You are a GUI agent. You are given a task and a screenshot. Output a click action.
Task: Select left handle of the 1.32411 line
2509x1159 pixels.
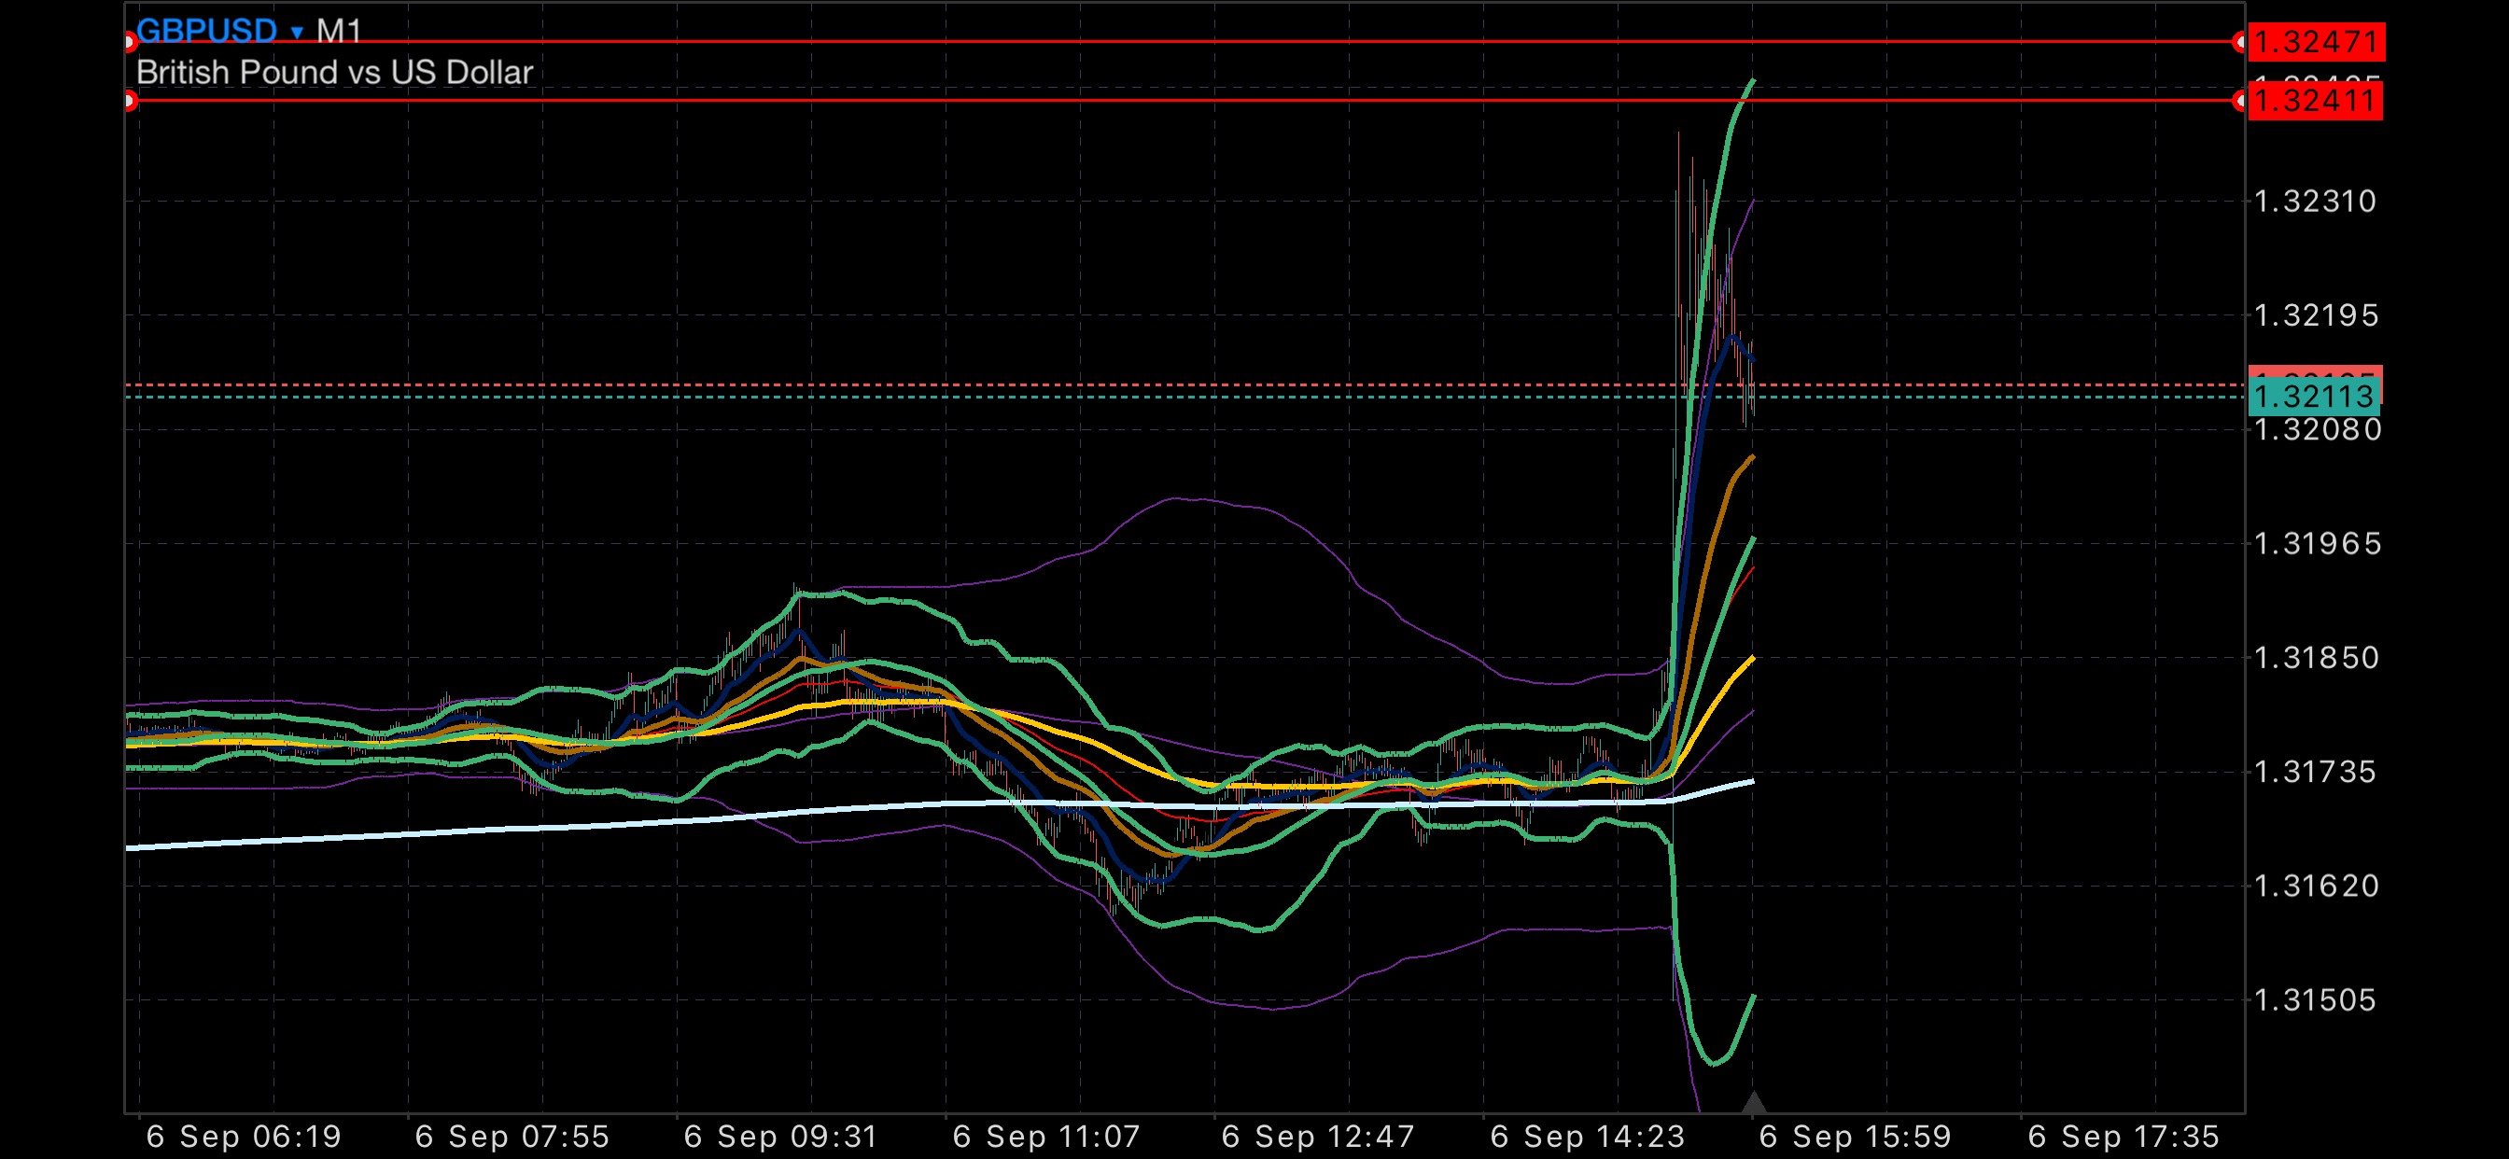[x=130, y=101]
